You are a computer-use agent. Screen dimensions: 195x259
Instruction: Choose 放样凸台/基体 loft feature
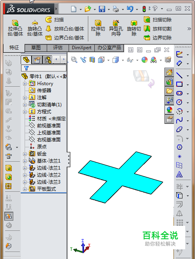click(64, 29)
